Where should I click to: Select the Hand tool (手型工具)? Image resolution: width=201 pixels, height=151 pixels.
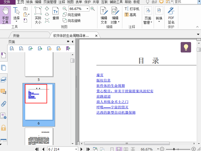click(x=5, y=15)
